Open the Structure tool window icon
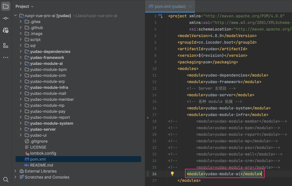Viewport: 292px width, 186px height. pos(6,45)
